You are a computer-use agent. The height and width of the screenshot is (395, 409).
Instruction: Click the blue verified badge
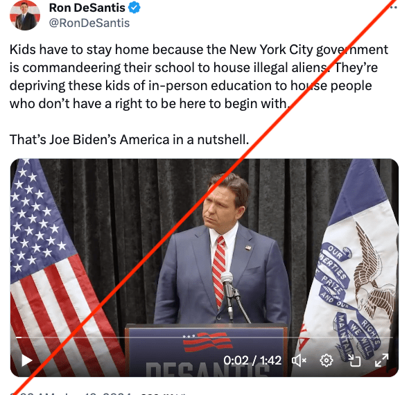[134, 8]
